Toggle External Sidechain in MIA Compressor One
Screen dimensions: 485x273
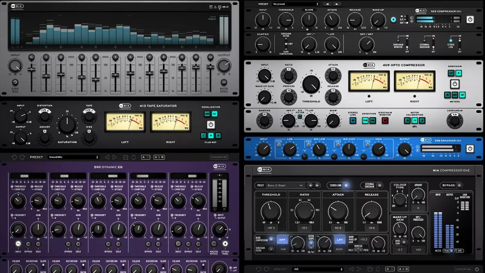(379, 185)
